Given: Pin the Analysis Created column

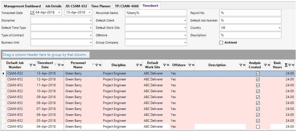Looking at the screenshot, I should pos(269,65).
